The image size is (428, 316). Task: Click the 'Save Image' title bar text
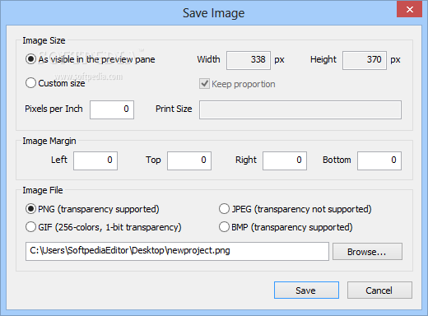point(214,13)
